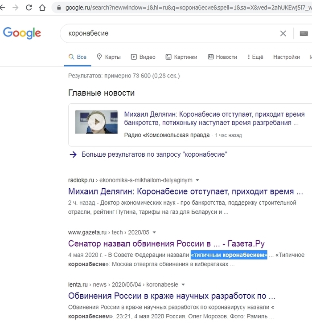Viewport: 312px width, 325px height.
Task: Click the Google logo
Action: (22, 33)
